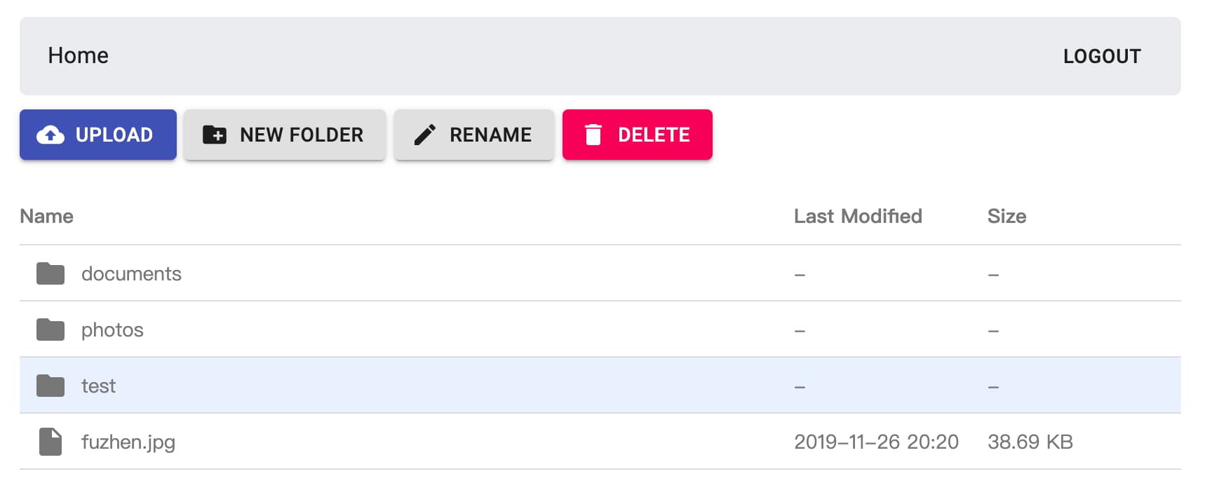Click the fuzhen.jpg file icon
The image size is (1205, 502).
(51, 442)
